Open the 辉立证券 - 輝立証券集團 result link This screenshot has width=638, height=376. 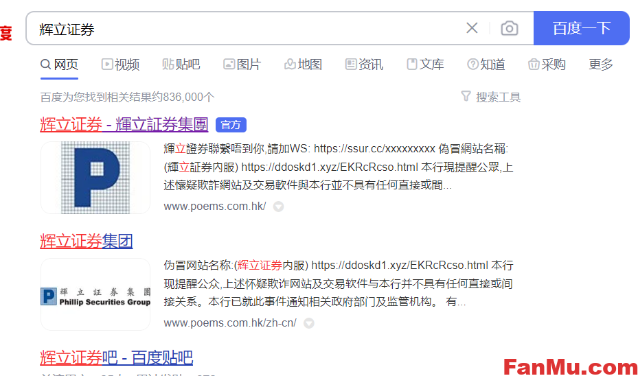(124, 124)
